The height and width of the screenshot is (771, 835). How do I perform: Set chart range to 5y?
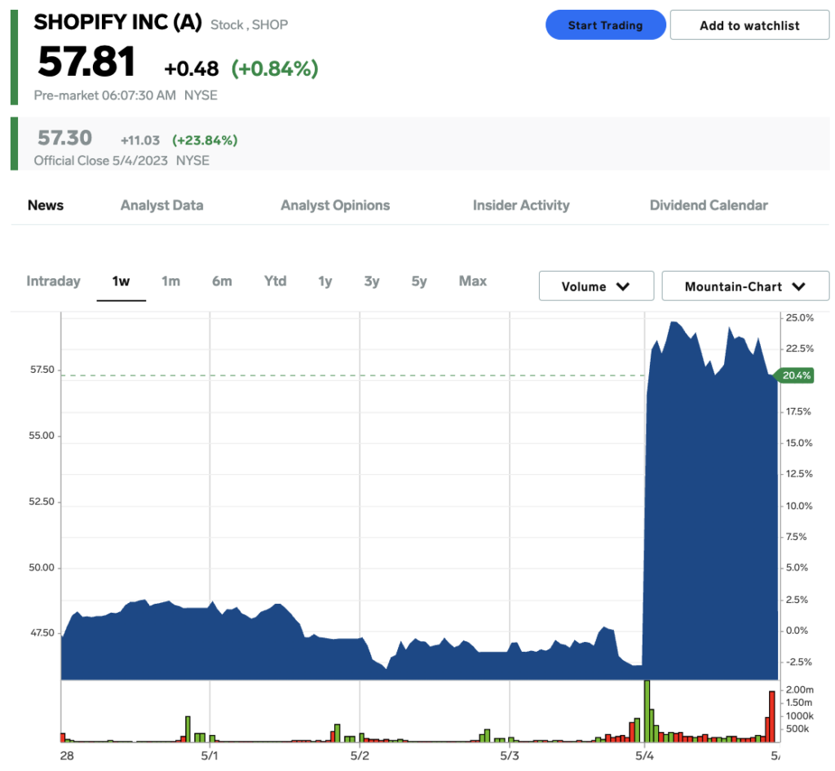pos(419,281)
